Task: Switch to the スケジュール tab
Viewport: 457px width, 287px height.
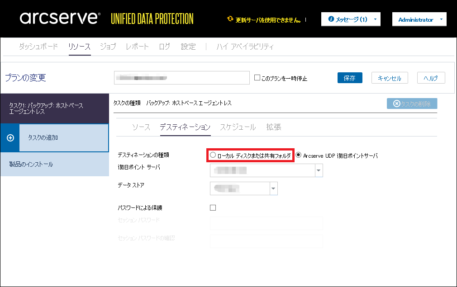Action: click(x=238, y=127)
